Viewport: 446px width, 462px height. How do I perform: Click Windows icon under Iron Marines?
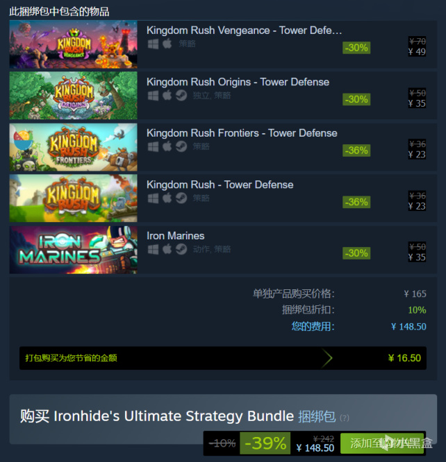[153, 249]
